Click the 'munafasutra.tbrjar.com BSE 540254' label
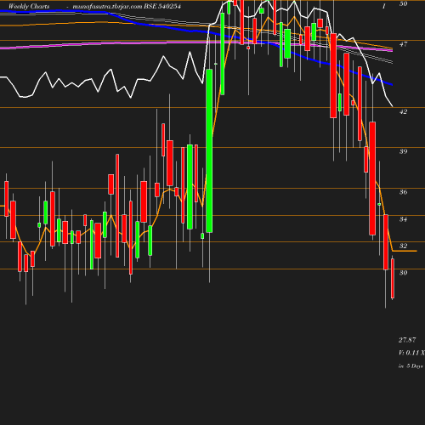 [x=127, y=6]
